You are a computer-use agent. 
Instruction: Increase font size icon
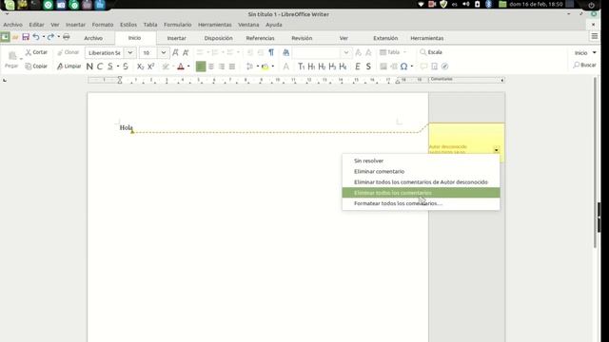(175, 52)
